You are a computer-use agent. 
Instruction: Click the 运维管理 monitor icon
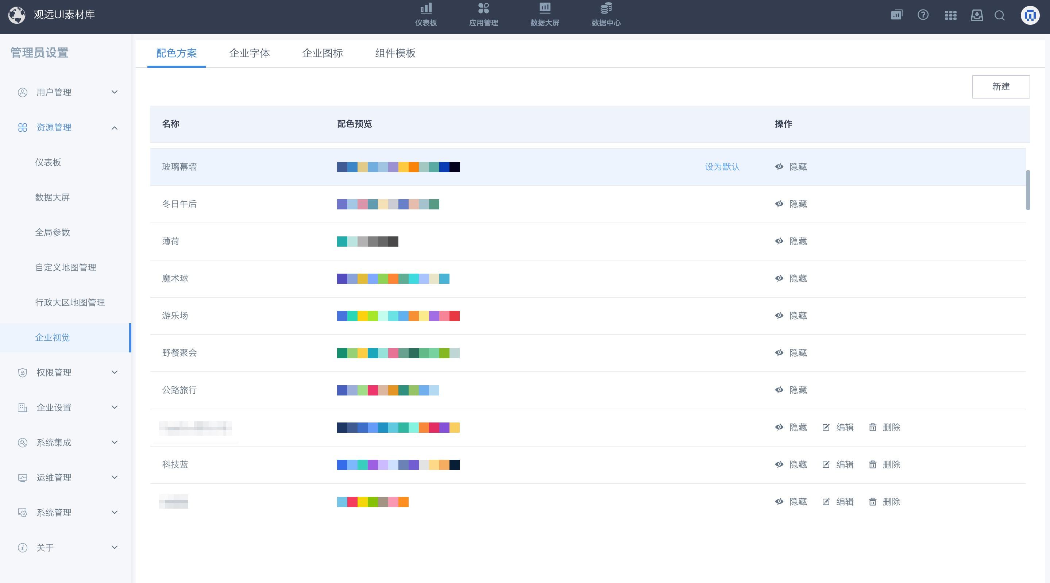(22, 478)
